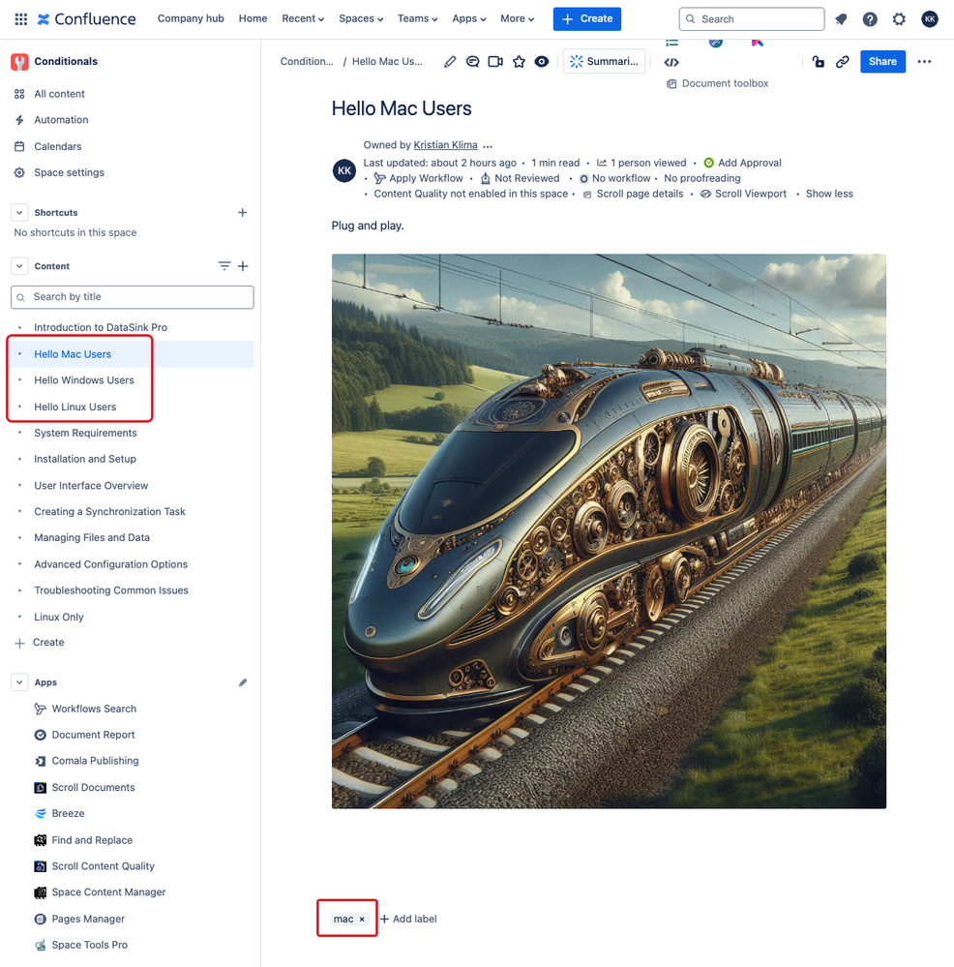The height and width of the screenshot is (967, 954).
Task: Expand the Spaces dropdown
Action: coord(361,18)
